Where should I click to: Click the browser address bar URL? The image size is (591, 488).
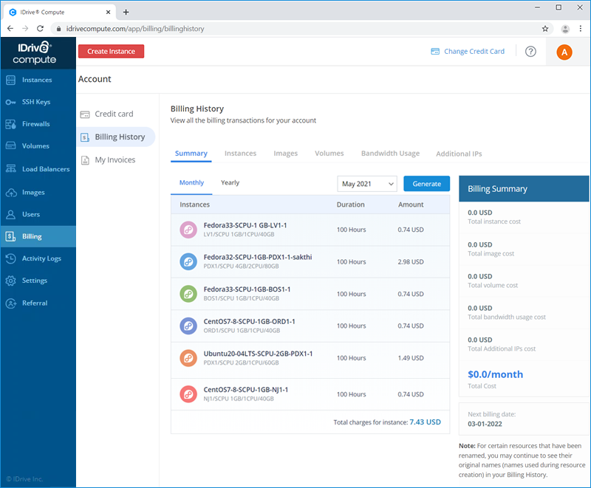pyautogui.click(x=135, y=29)
